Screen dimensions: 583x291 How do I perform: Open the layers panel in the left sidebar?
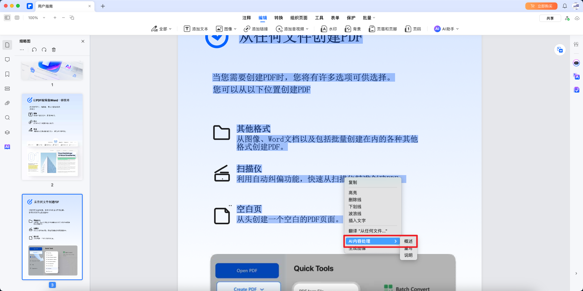pos(7,132)
